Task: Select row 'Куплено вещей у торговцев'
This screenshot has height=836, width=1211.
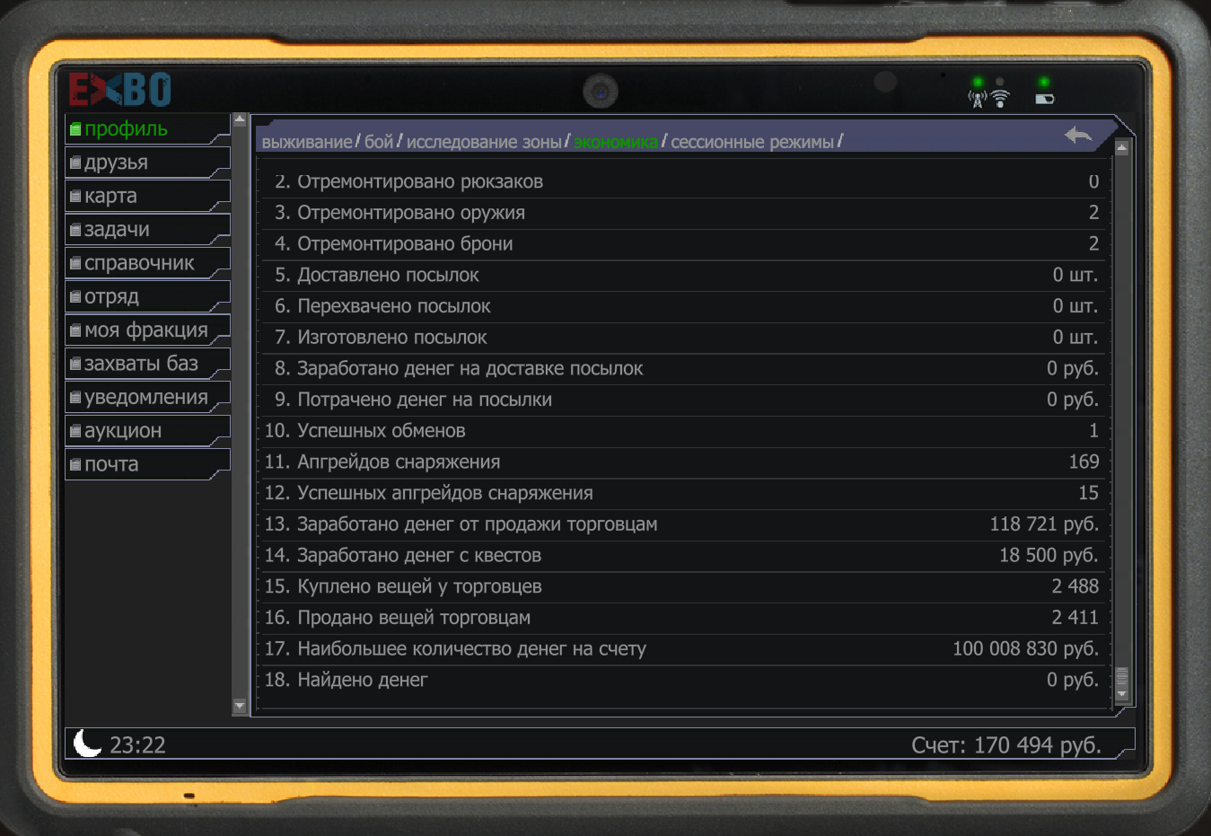Action: tap(682, 586)
